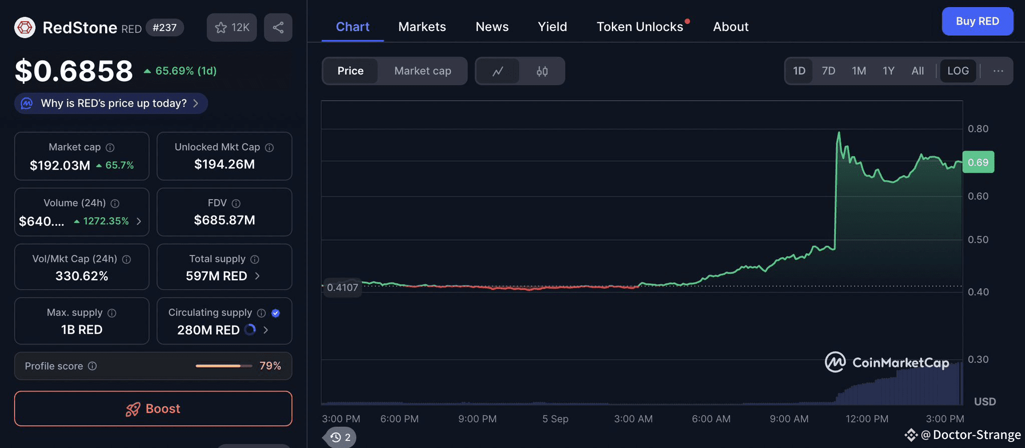Open the Markets tab

[x=422, y=27]
